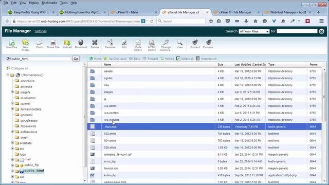Focus the search for text field

(x=297, y=31)
